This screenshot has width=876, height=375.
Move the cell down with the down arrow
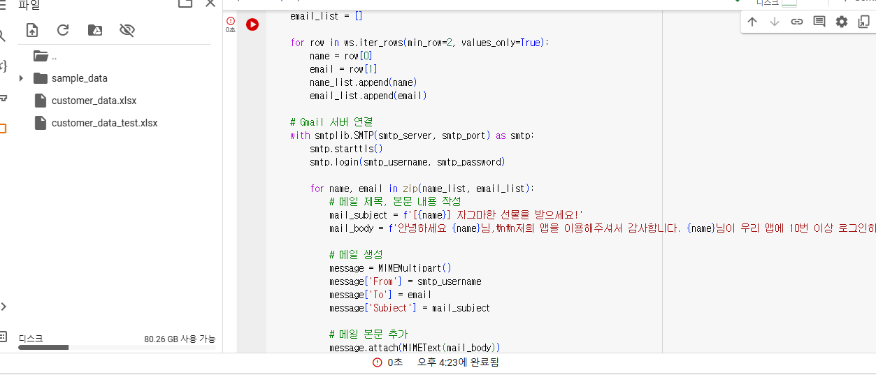(x=775, y=22)
